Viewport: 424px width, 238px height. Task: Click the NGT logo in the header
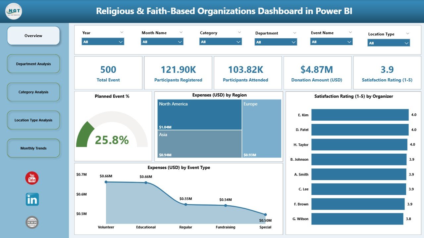coord(13,11)
